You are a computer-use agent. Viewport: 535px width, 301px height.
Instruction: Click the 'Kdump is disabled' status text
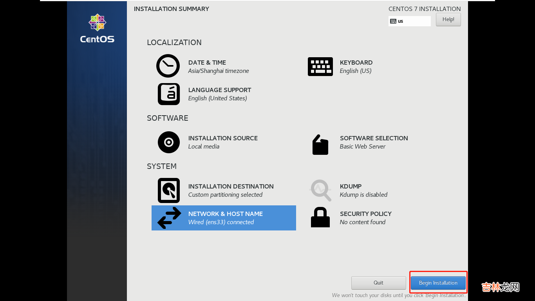tap(363, 195)
